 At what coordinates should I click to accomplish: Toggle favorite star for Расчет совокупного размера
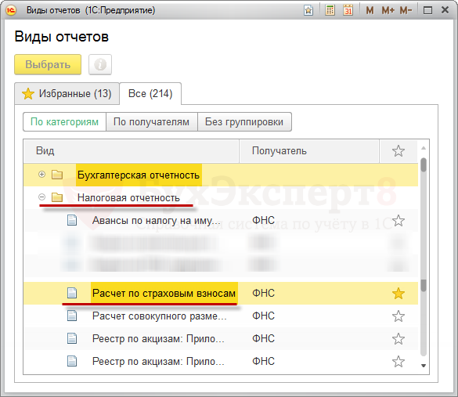pos(398,316)
